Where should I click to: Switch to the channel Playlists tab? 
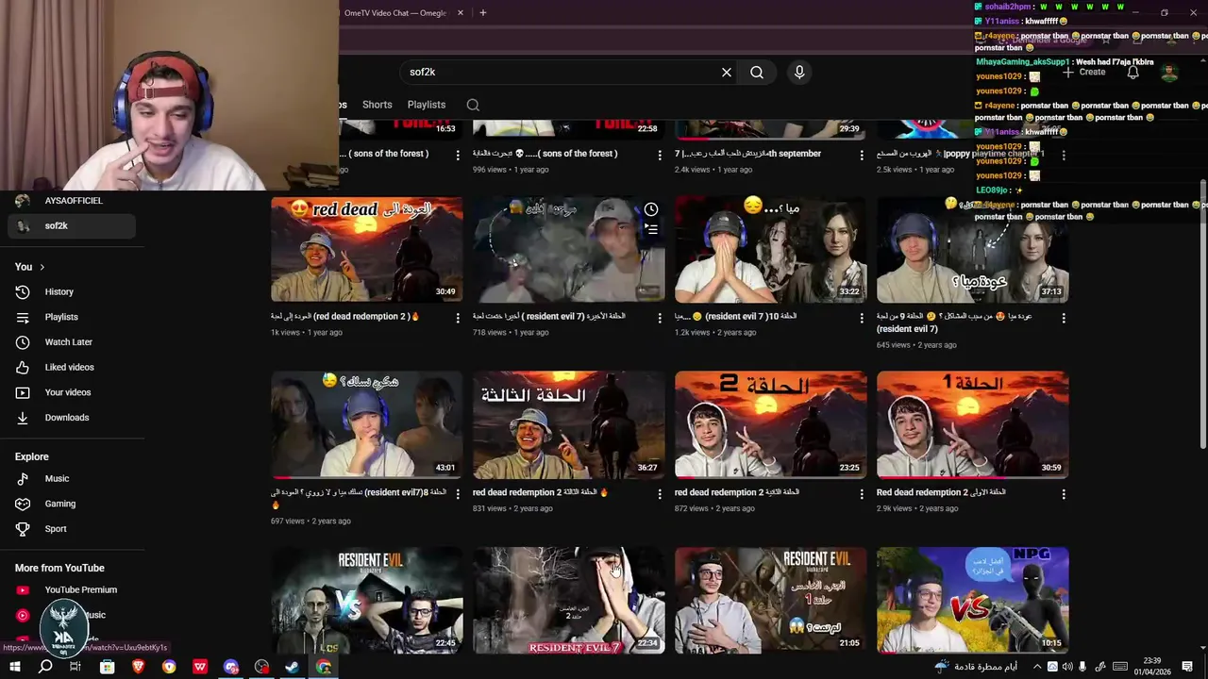pyautogui.click(x=427, y=105)
